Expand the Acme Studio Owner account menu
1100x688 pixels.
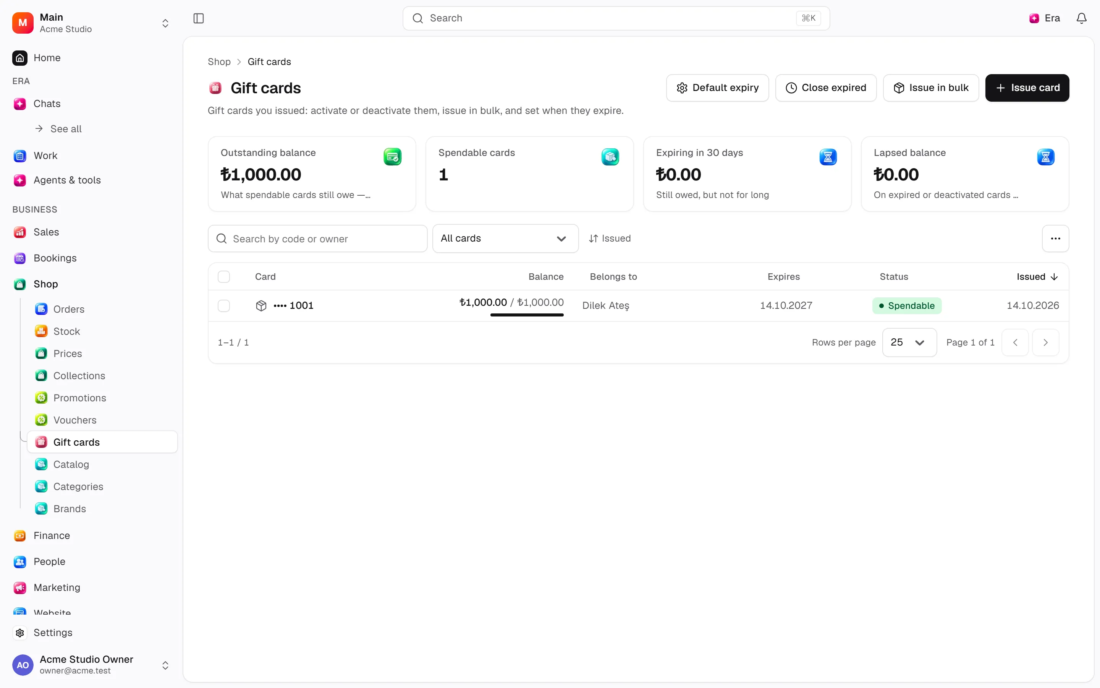coord(165,665)
